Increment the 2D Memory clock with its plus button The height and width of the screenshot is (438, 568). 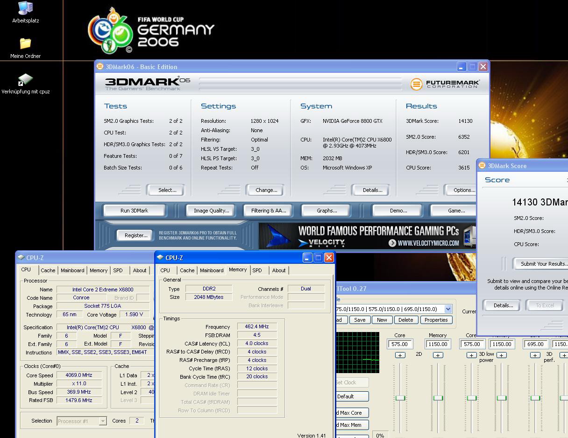[438, 355]
